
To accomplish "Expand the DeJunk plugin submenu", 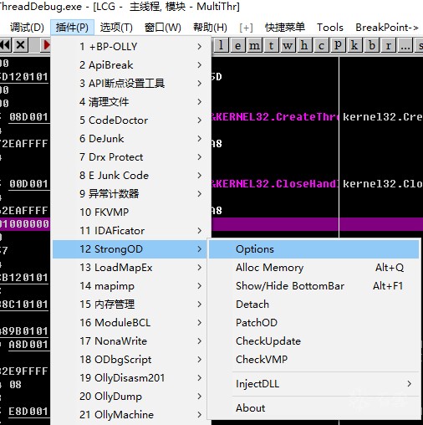I will [130, 138].
